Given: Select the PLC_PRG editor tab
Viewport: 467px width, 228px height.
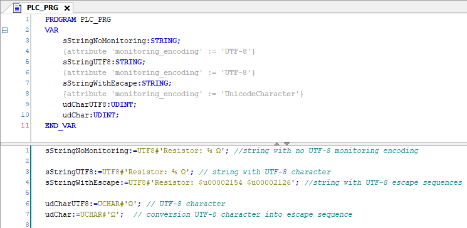Looking at the screenshot, I should click(x=43, y=7).
